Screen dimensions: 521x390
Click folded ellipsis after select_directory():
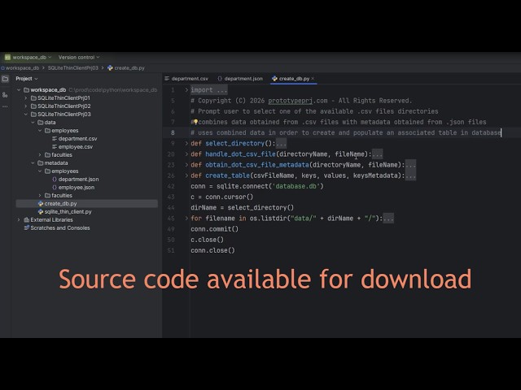[x=281, y=143]
